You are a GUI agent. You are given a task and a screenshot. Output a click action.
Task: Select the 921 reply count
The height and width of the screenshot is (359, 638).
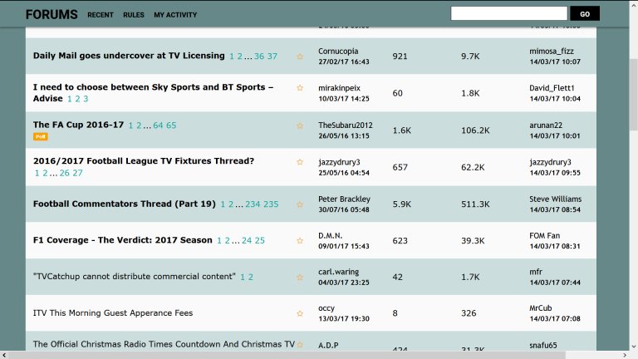[x=400, y=57]
